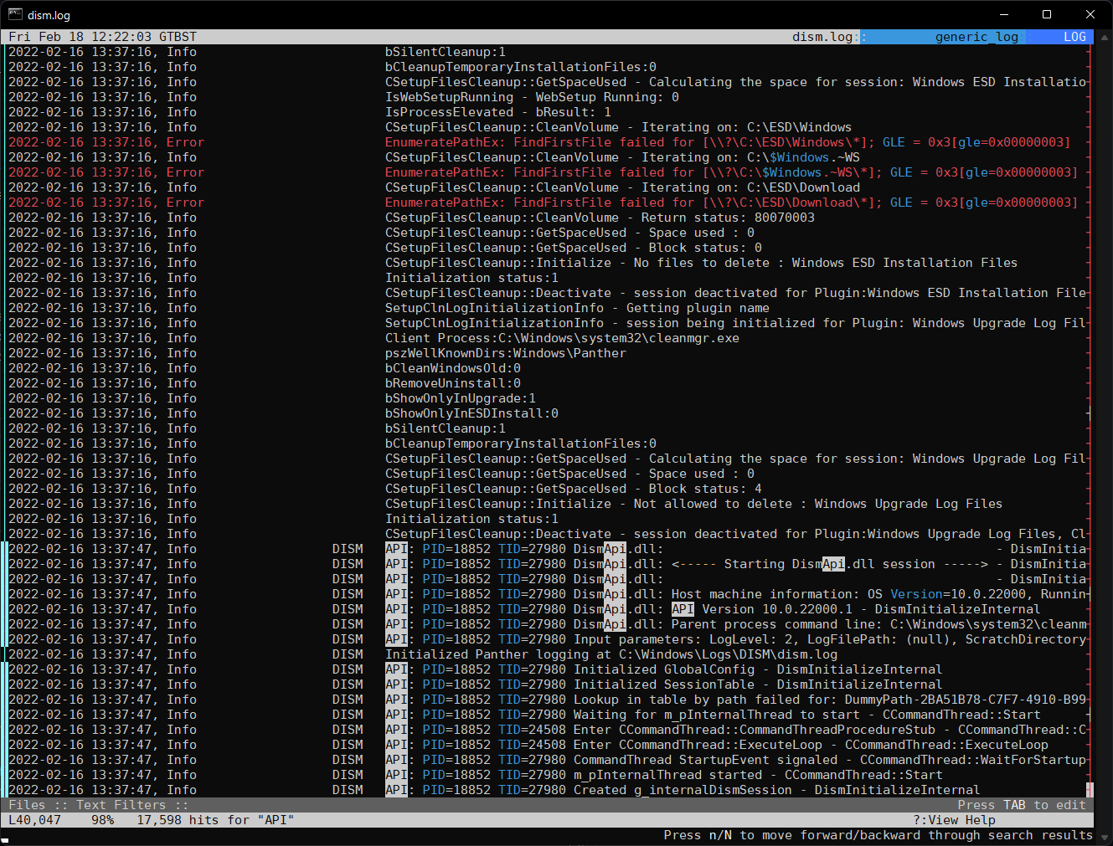
Task: Click the L40,047 line position indicator
Action: point(33,819)
